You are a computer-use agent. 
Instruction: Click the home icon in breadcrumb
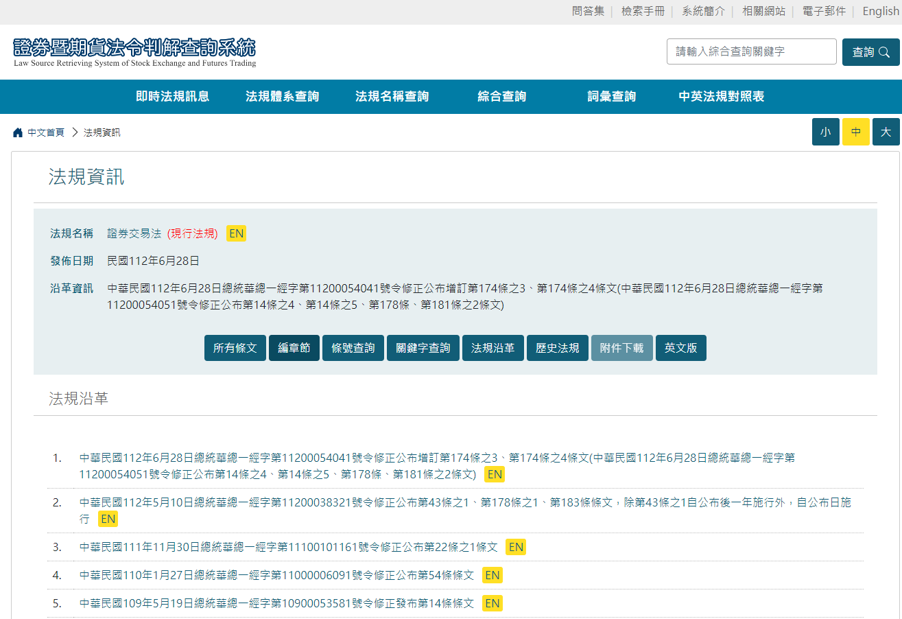18,132
